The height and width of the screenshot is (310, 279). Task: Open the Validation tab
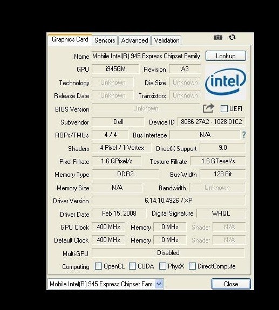(167, 40)
